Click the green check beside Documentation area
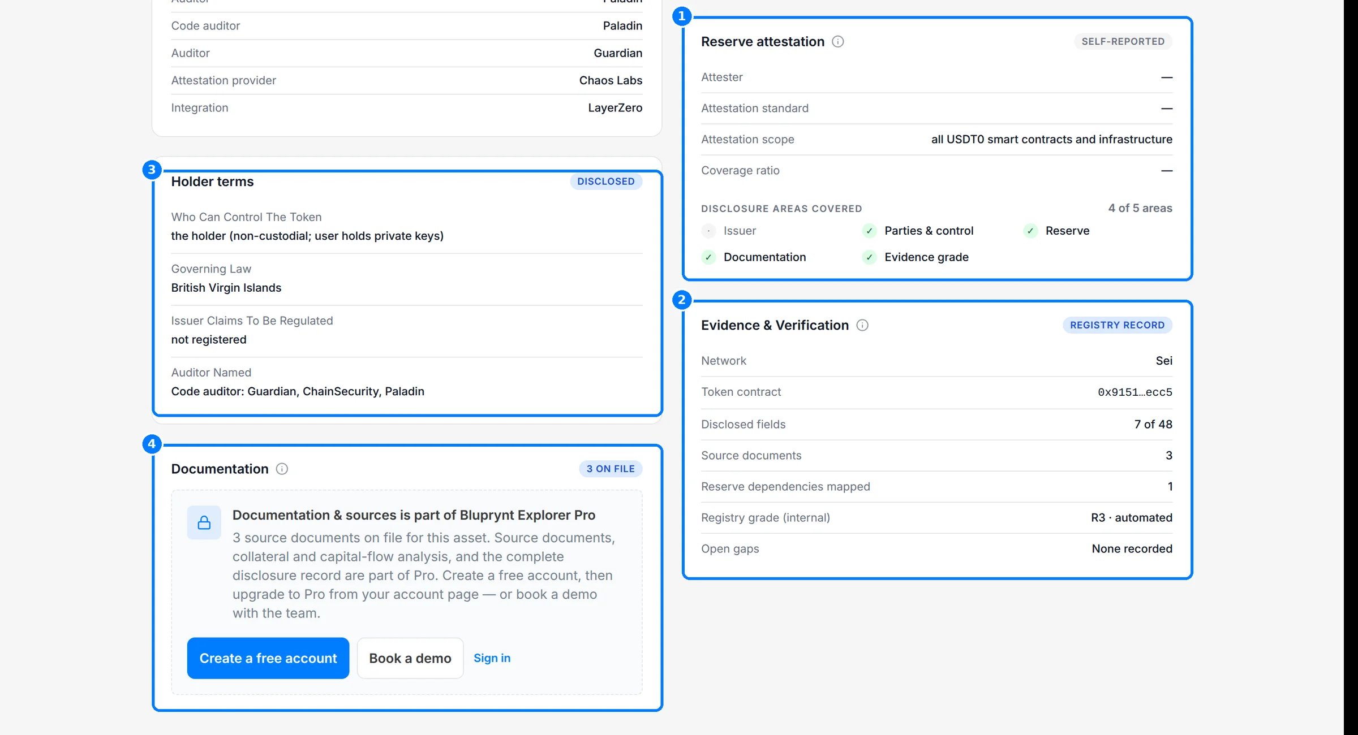The height and width of the screenshot is (735, 1358). (708, 257)
